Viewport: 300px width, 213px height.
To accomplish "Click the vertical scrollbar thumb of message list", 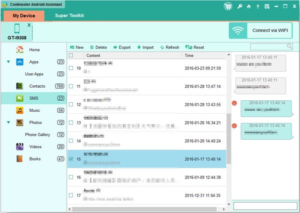I will coord(229,139).
